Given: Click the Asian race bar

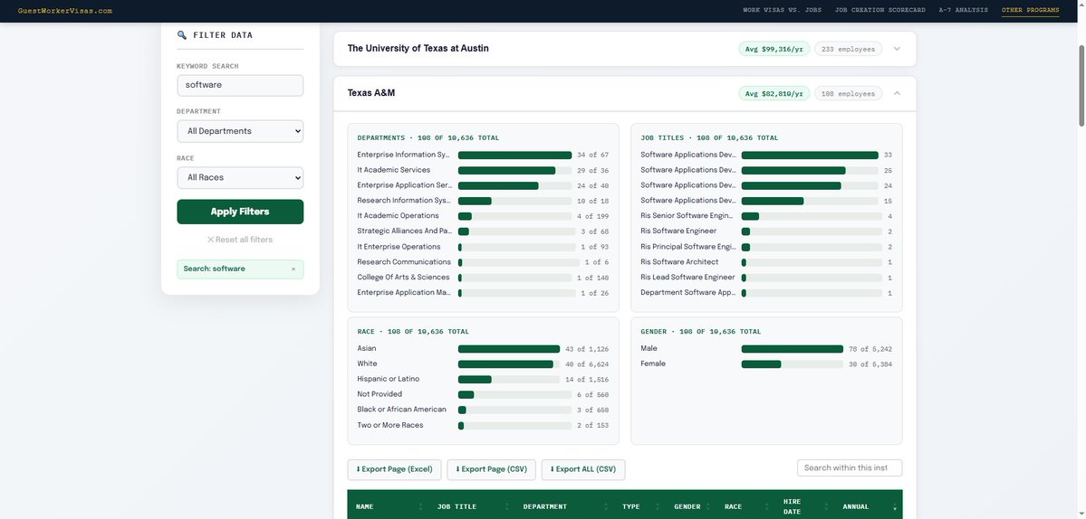Looking at the screenshot, I should click(509, 349).
